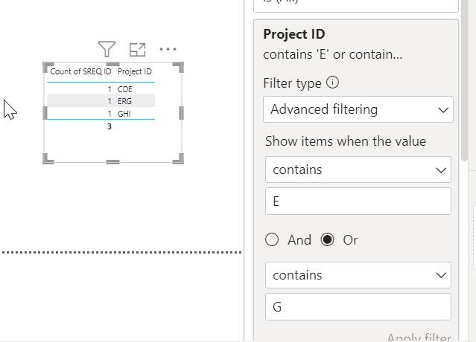
Task: Click the visual filter funnel icon
Action: 107,49
